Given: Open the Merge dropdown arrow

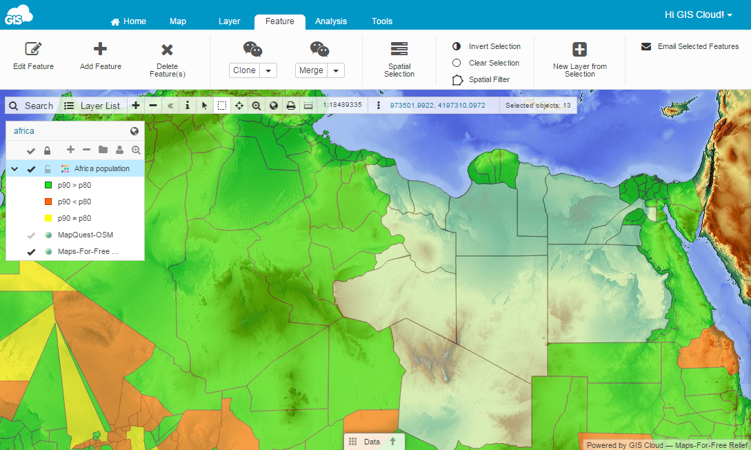Looking at the screenshot, I should pyautogui.click(x=335, y=70).
